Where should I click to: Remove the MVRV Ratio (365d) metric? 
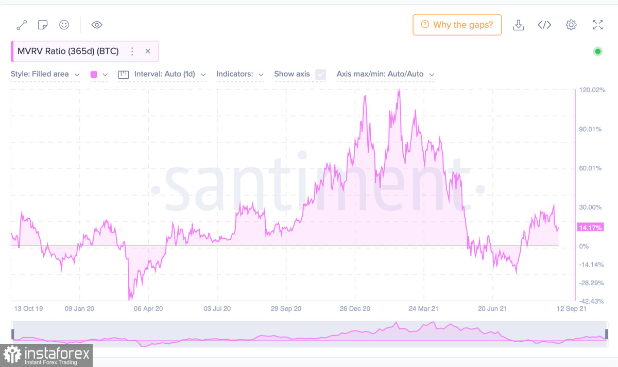[148, 51]
